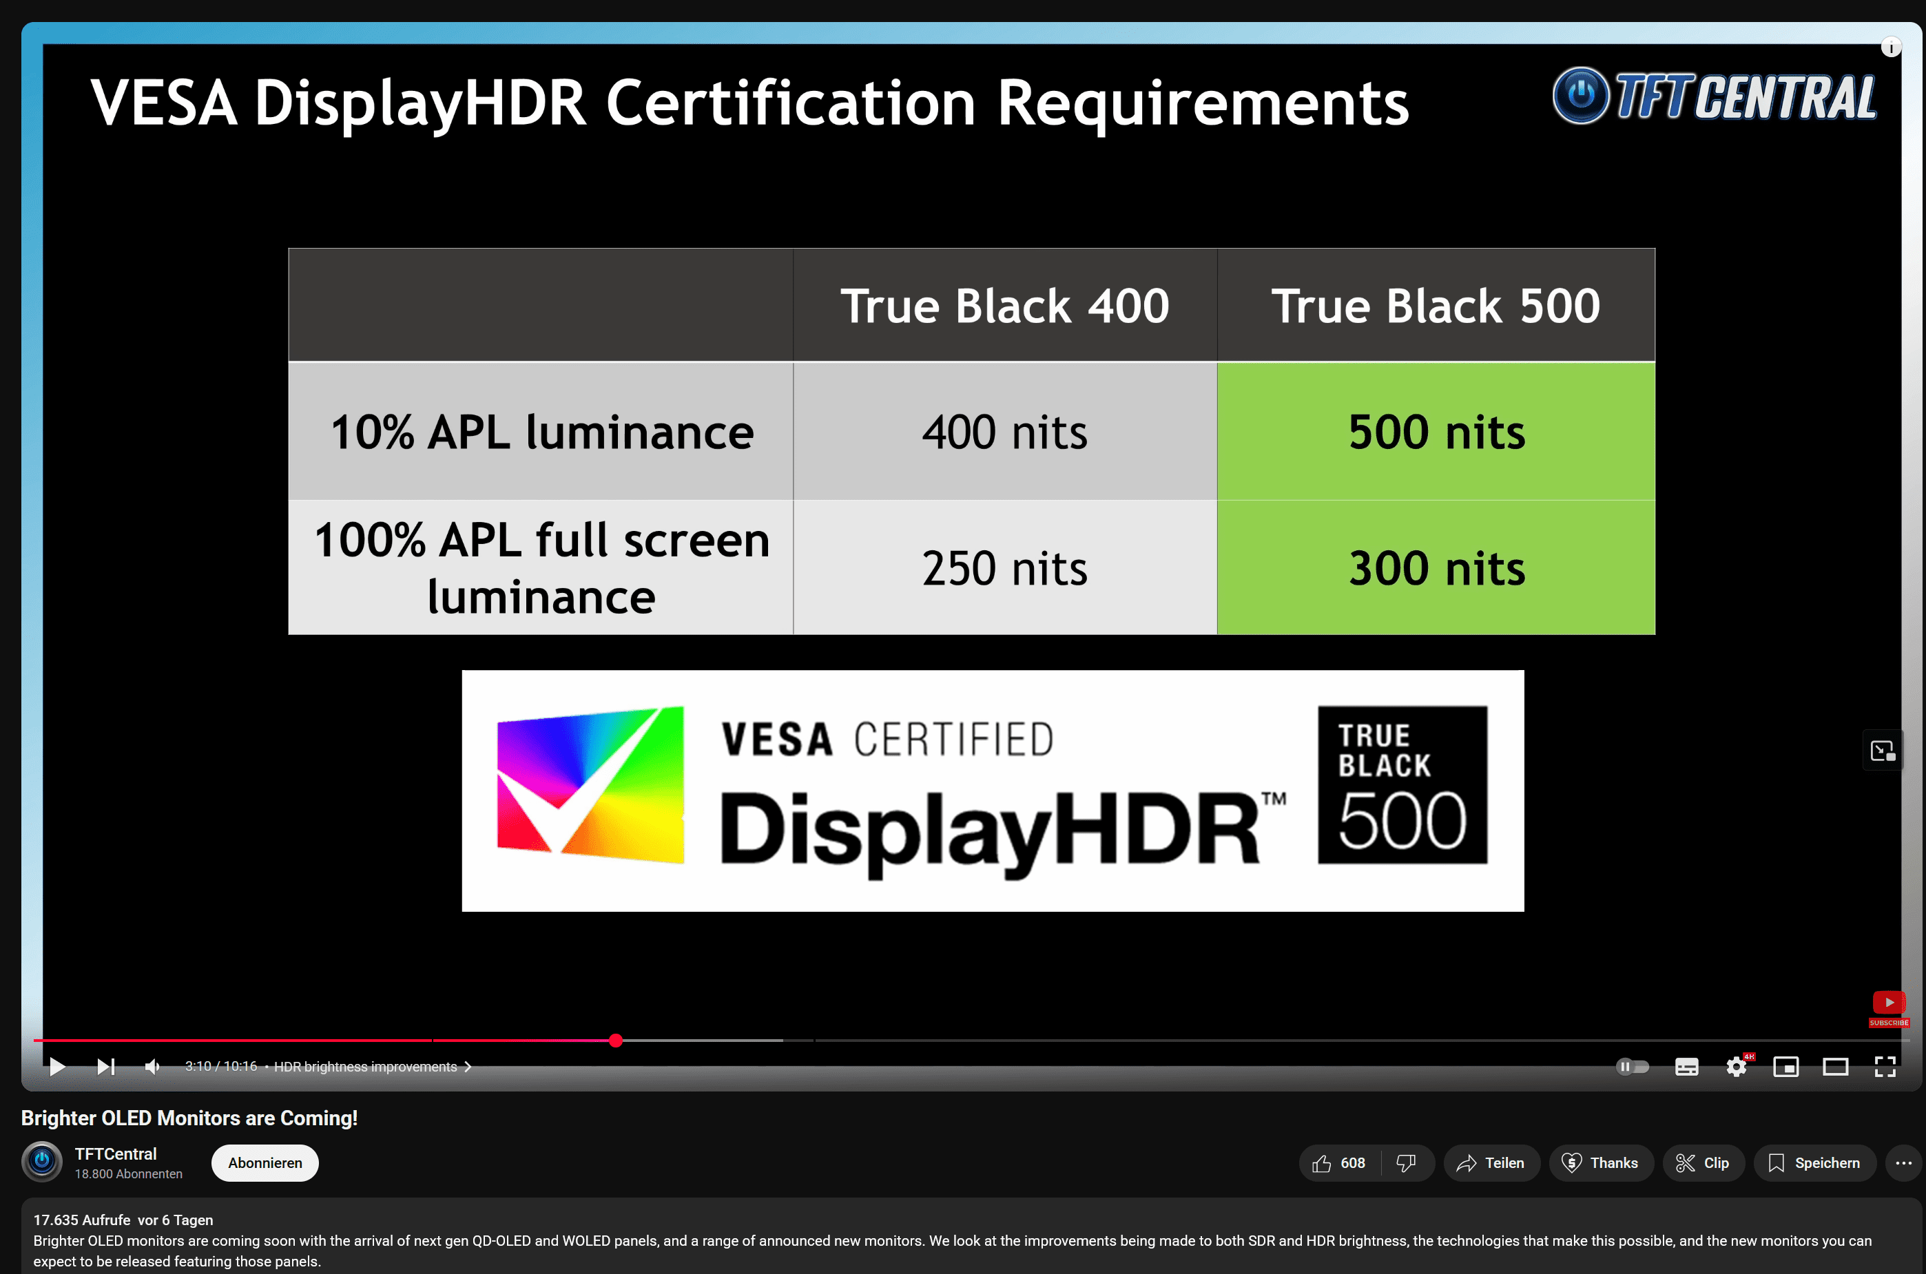Switch to miniplayer mode

click(x=1785, y=1066)
